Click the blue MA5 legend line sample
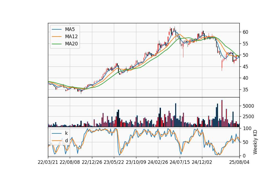 [x=57, y=30]
